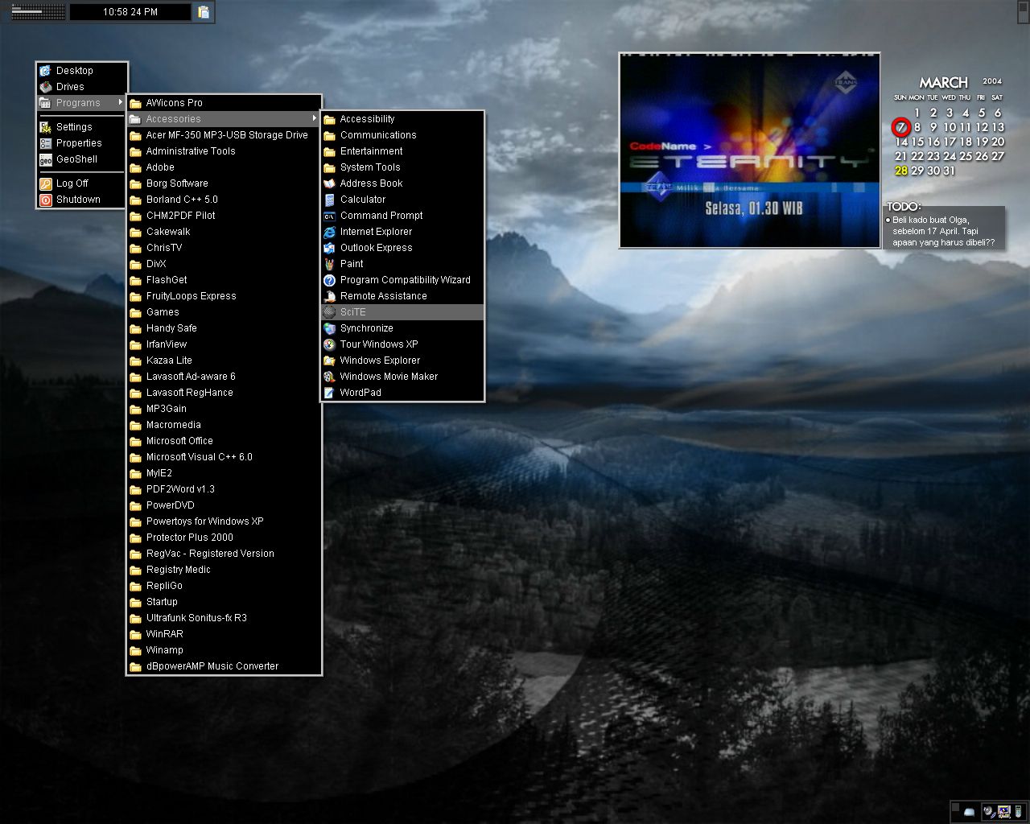Open Remote Assistance

pos(402,296)
